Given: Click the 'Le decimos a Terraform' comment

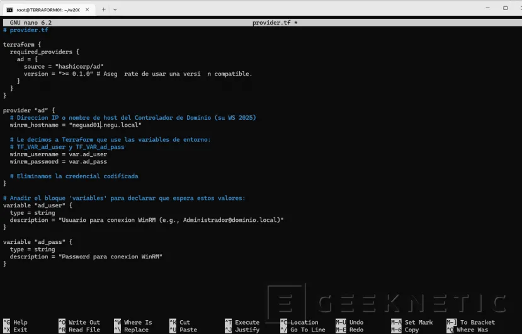Looking at the screenshot, I should tap(110, 139).
